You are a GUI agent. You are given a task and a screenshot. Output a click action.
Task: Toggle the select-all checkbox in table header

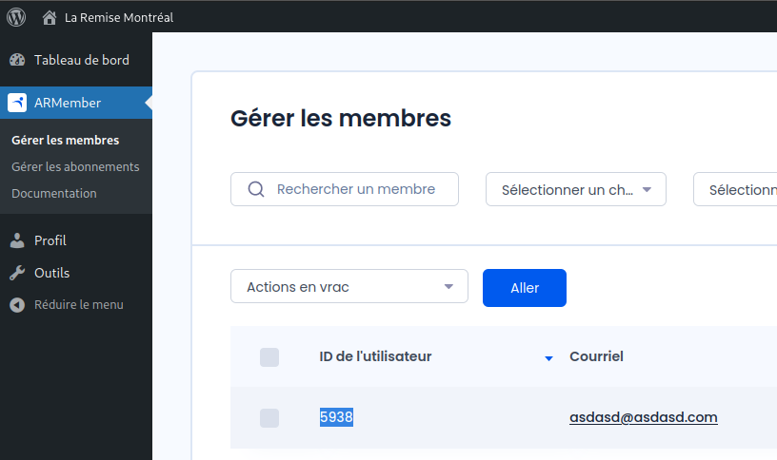[x=269, y=357]
